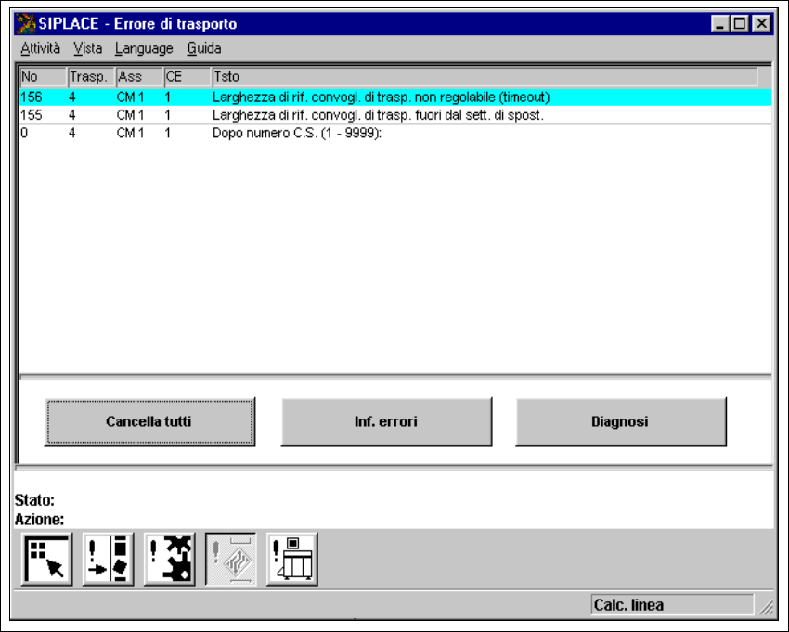Image resolution: width=789 pixels, height=632 pixels.
Task: Click the greyed transport conveyor error icon
Action: 231,559
